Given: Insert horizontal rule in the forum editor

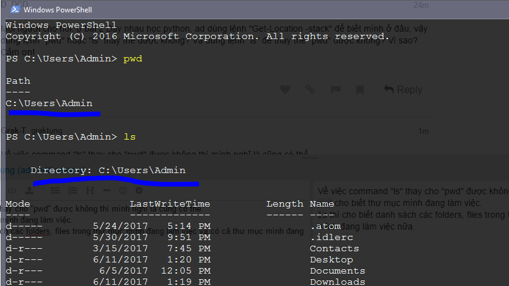Looking at the screenshot, I should click(107, 190).
